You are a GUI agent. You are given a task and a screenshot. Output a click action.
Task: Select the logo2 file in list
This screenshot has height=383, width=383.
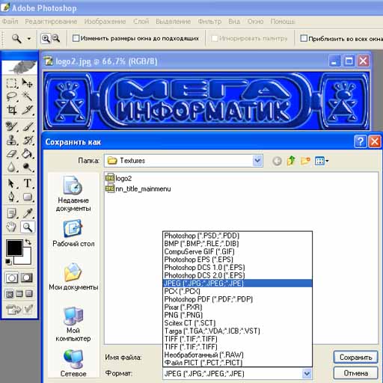point(119,178)
